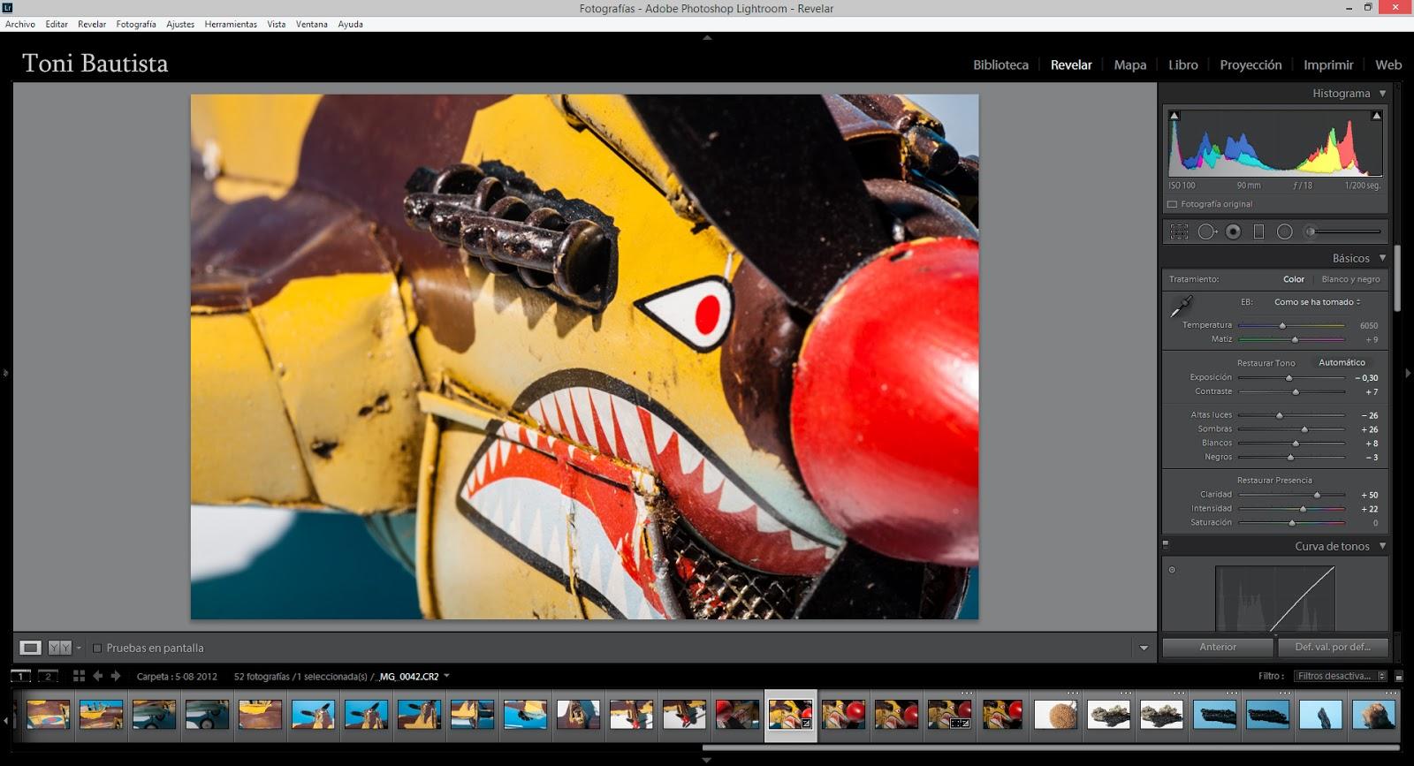Choose Blanco y negro treatment

[x=1350, y=279]
